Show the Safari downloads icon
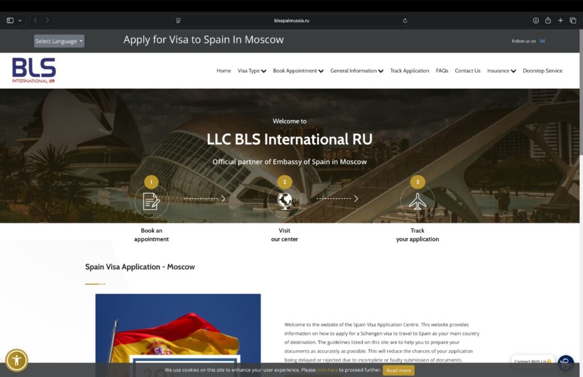The image size is (583, 377). pos(535,20)
